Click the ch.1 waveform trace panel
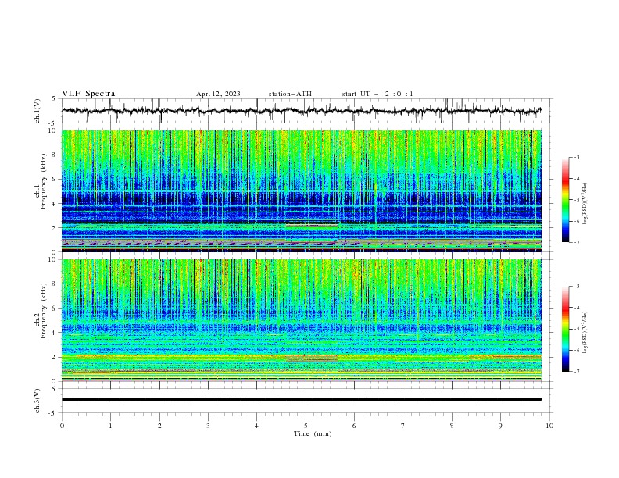Screen dimensions: 619x478 pos(306,111)
